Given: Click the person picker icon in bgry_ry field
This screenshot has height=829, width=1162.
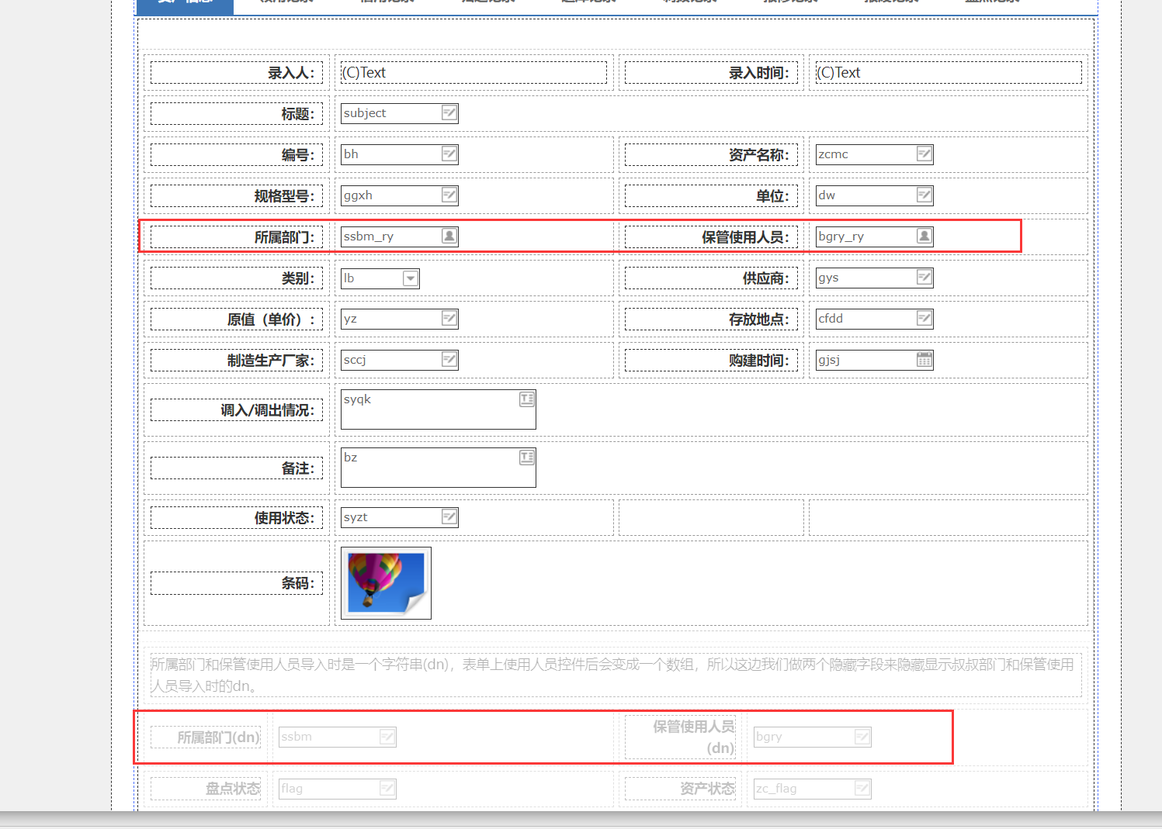Looking at the screenshot, I should tap(924, 237).
